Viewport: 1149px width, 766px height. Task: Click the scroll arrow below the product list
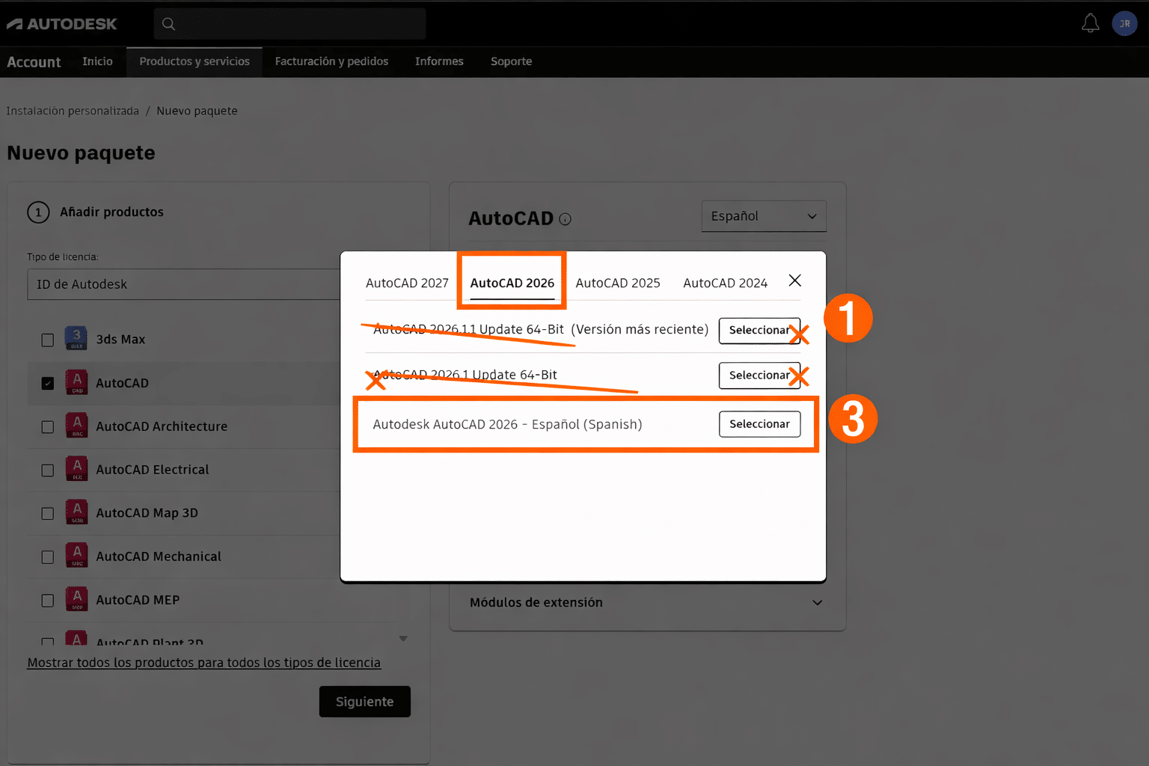point(402,638)
